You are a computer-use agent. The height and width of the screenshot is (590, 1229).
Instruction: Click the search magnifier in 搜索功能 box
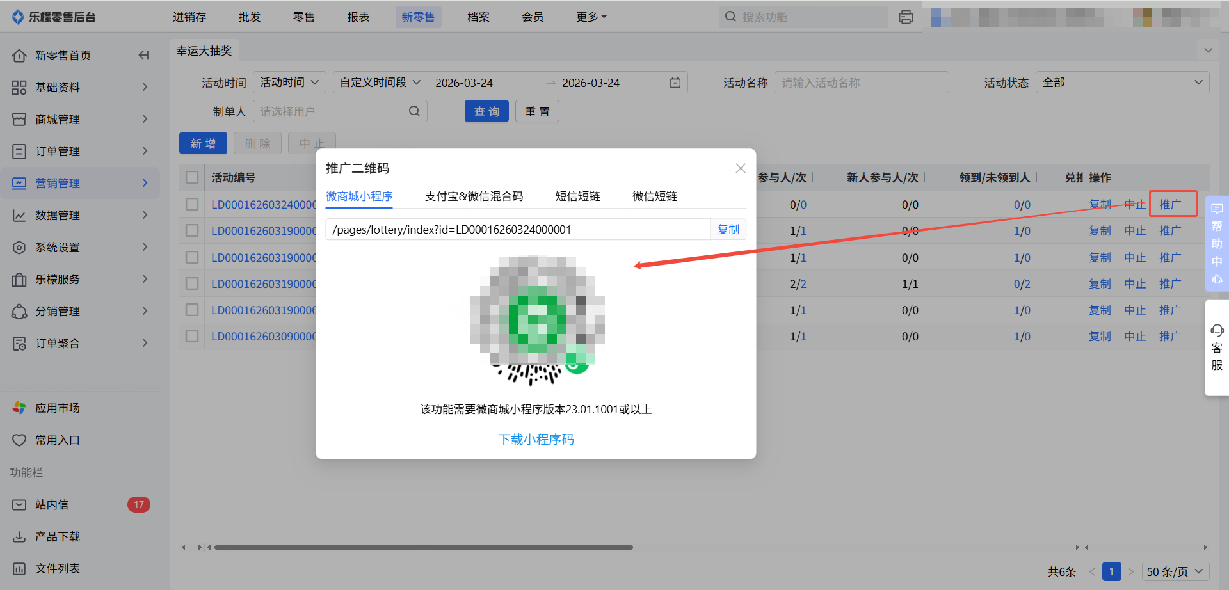(x=730, y=17)
